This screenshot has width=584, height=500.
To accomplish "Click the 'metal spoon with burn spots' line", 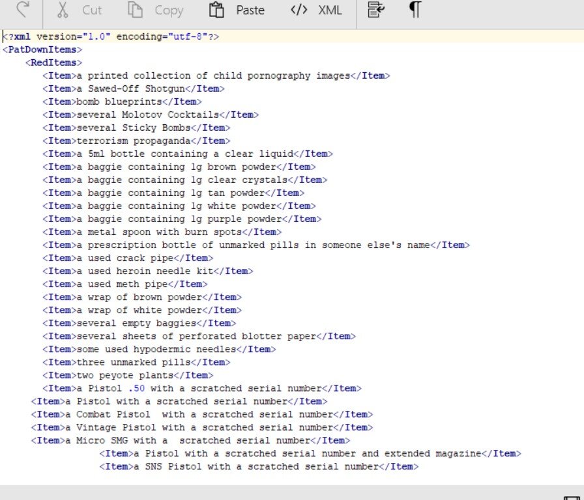I will (162, 232).
